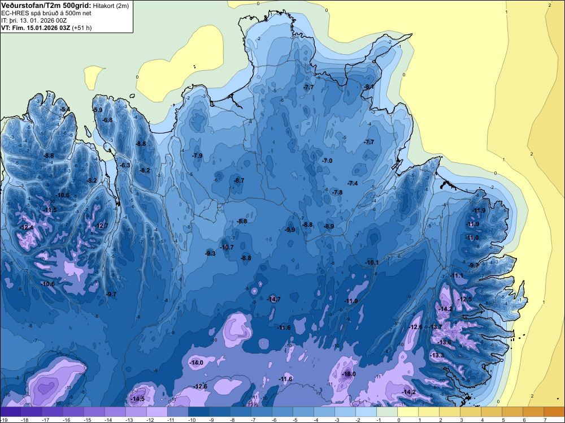Select the -14.7 temperature reading

pyautogui.click(x=273, y=299)
